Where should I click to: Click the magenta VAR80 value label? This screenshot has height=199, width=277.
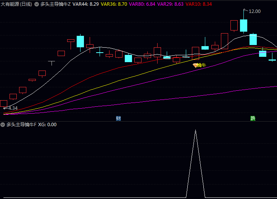click(x=142, y=4)
